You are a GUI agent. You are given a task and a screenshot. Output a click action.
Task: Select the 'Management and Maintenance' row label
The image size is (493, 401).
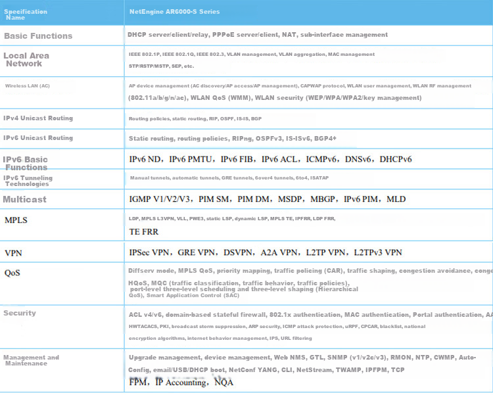31,360
